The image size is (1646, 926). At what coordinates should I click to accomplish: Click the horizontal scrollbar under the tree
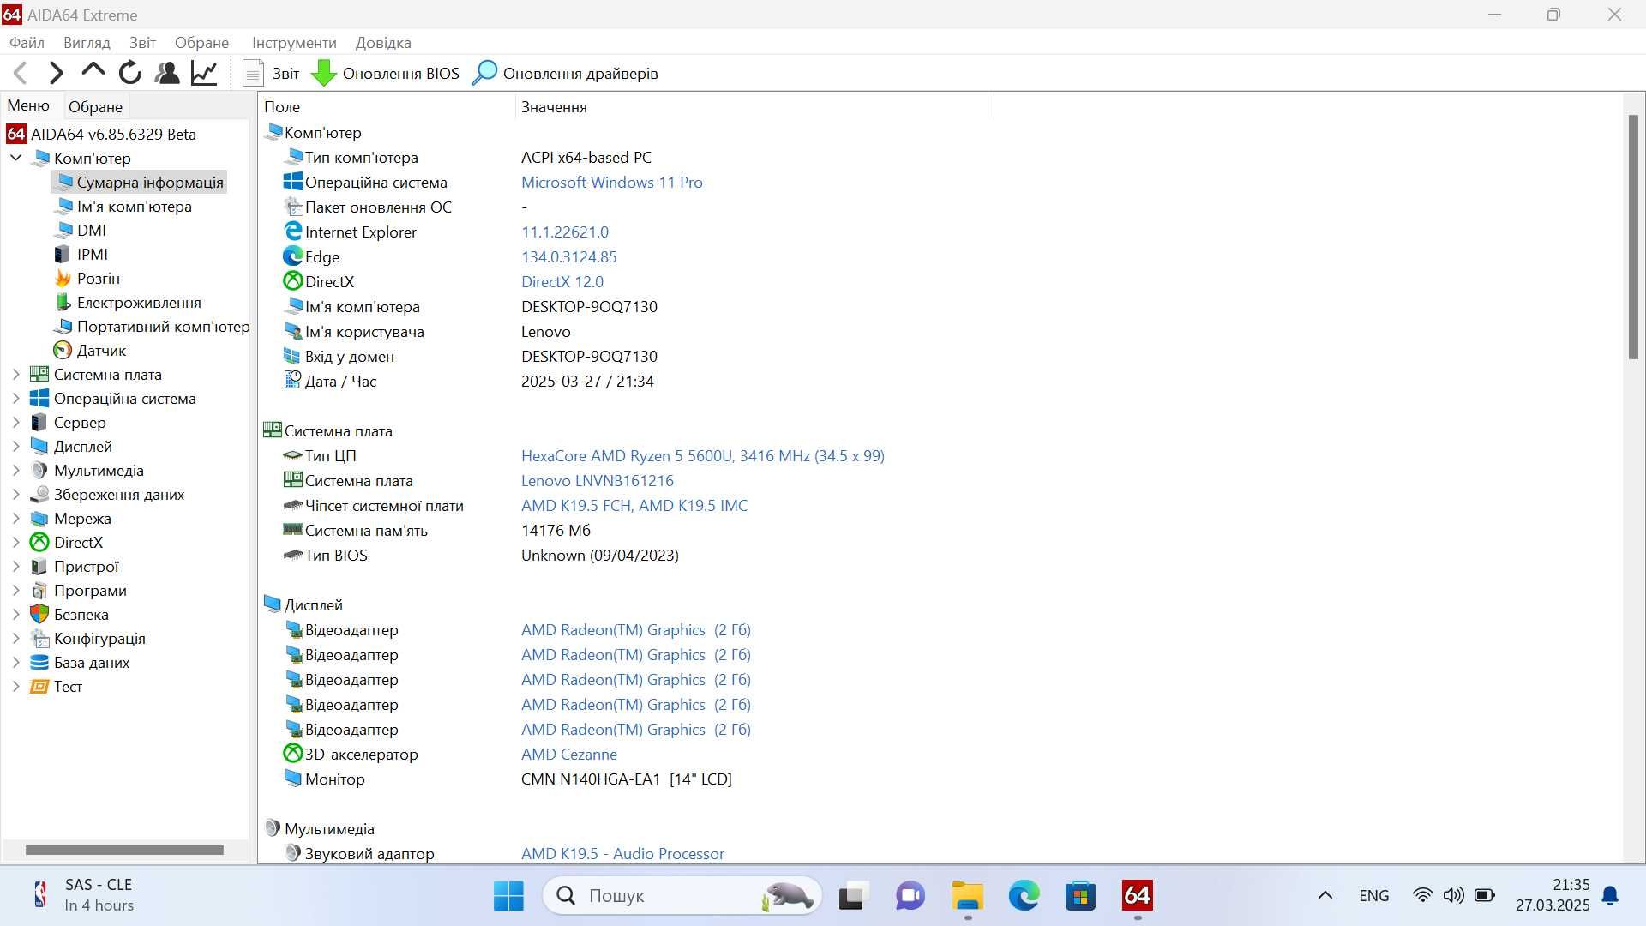pos(124,850)
